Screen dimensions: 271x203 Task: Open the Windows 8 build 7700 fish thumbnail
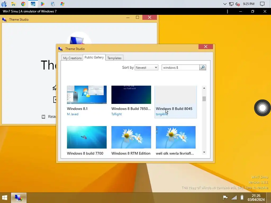click(87, 137)
